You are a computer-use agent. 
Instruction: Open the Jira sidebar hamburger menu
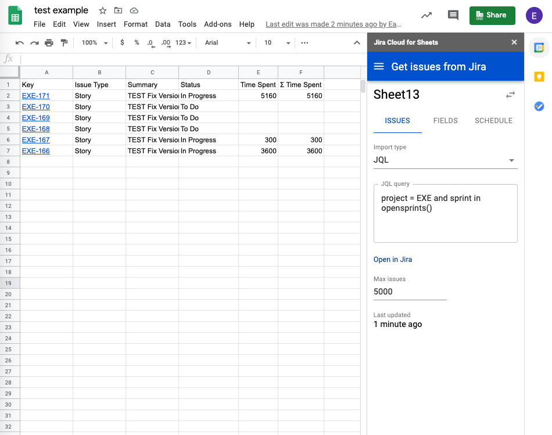pyautogui.click(x=379, y=67)
